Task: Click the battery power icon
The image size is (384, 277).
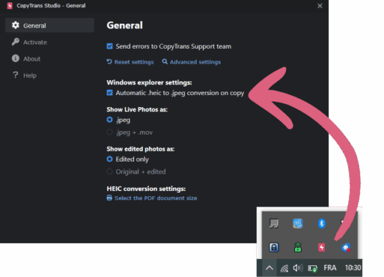Action: (312, 269)
